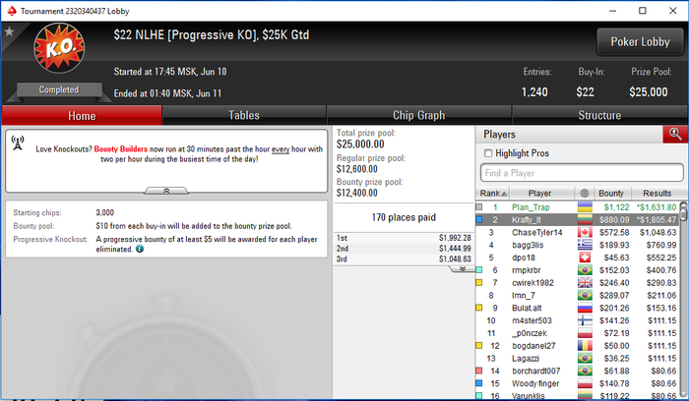This screenshot has width=689, height=401.
Task: Open the player search magnifier icon
Action: point(675,135)
